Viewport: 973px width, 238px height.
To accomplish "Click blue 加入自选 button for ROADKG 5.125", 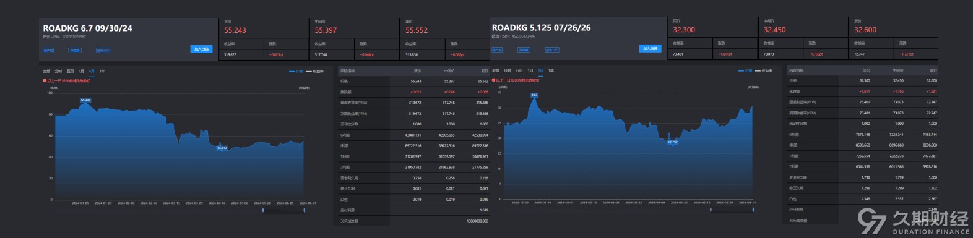I will coord(651,48).
